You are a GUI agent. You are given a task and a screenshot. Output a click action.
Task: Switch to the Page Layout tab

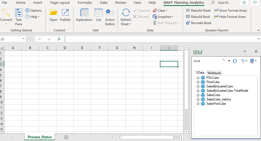[60, 3]
